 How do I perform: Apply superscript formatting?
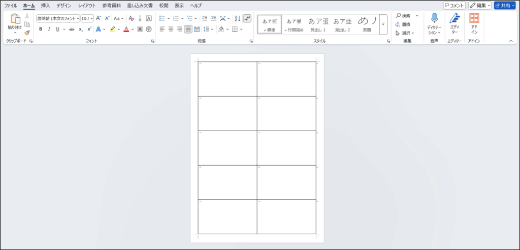coord(89,29)
